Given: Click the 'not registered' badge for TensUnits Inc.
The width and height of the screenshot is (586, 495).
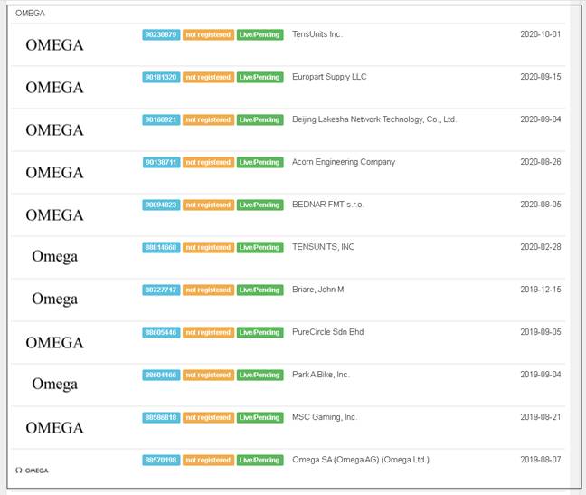Looking at the screenshot, I should (209, 34).
